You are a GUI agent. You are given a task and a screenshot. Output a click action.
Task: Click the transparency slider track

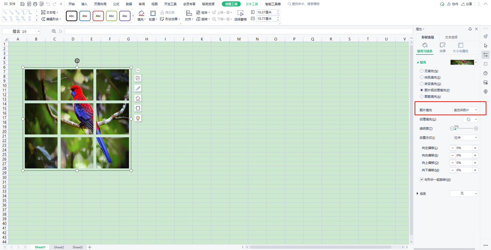[464, 128]
